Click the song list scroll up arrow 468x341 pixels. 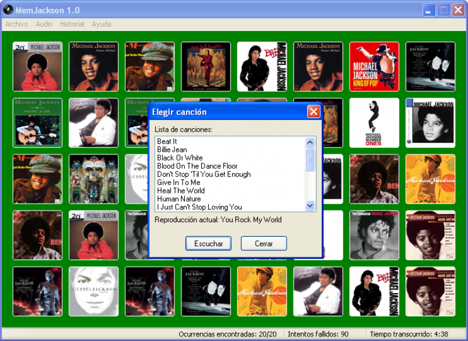click(310, 142)
